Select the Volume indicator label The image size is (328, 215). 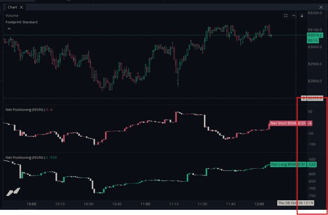point(12,16)
